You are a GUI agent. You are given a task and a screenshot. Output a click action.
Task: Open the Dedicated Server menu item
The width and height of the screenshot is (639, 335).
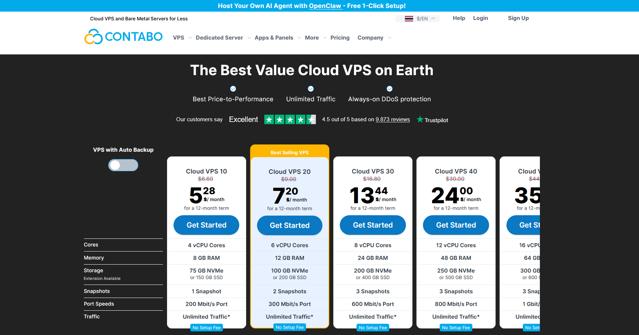click(219, 38)
